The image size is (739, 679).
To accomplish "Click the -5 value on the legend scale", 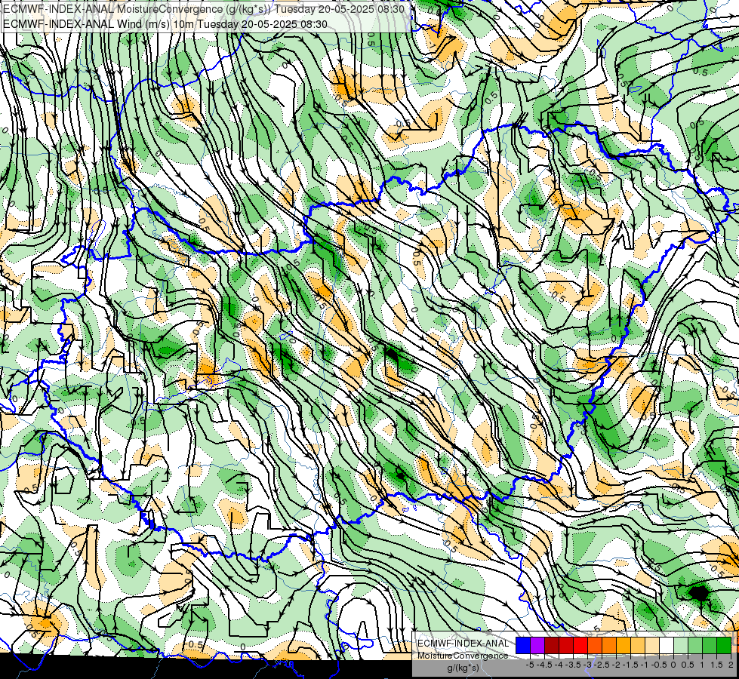I will [530, 665].
